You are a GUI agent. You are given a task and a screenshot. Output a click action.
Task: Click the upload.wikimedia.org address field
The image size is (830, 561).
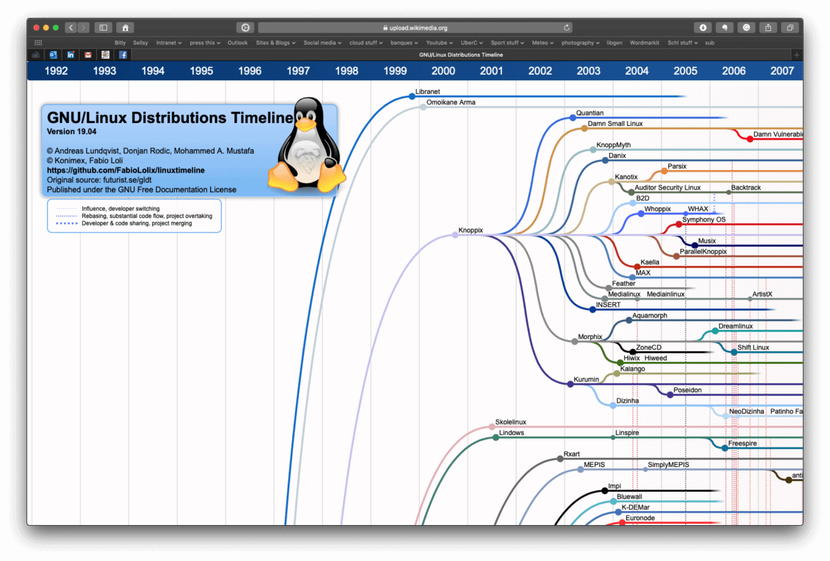[x=416, y=28]
